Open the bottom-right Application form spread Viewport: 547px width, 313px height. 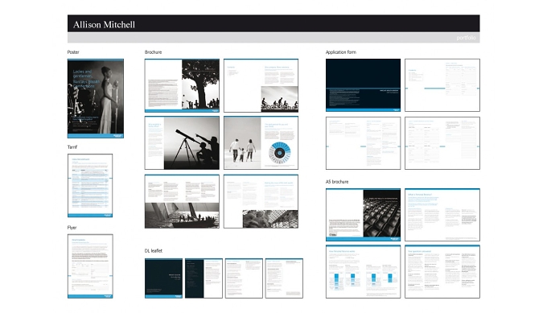point(442,143)
